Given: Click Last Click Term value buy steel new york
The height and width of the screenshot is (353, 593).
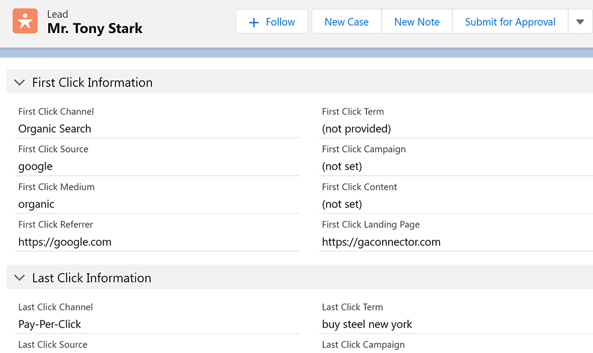Looking at the screenshot, I should click(367, 324).
